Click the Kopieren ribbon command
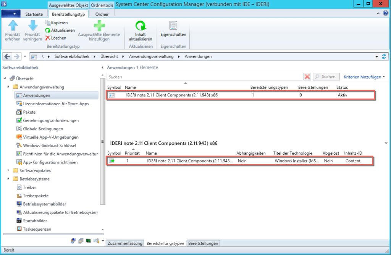This screenshot has height=255, width=391. [57, 22]
